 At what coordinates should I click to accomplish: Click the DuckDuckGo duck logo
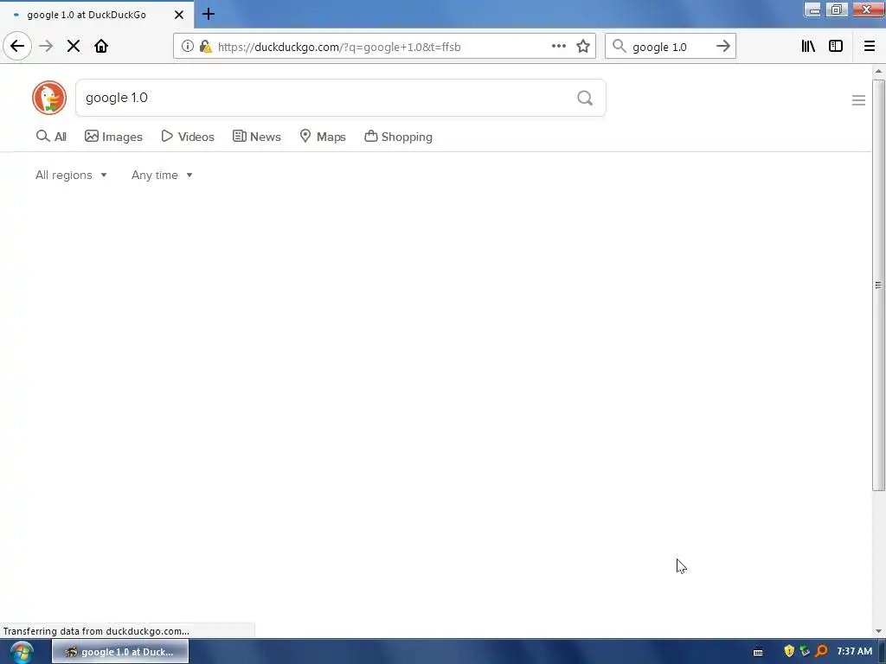pyautogui.click(x=49, y=98)
